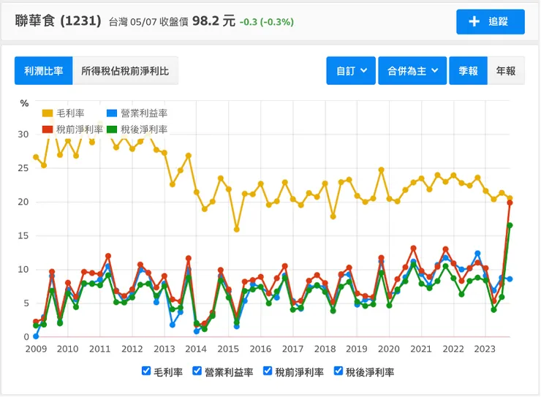
Task: Click the 2020 x-axis label
Action: [388, 349]
